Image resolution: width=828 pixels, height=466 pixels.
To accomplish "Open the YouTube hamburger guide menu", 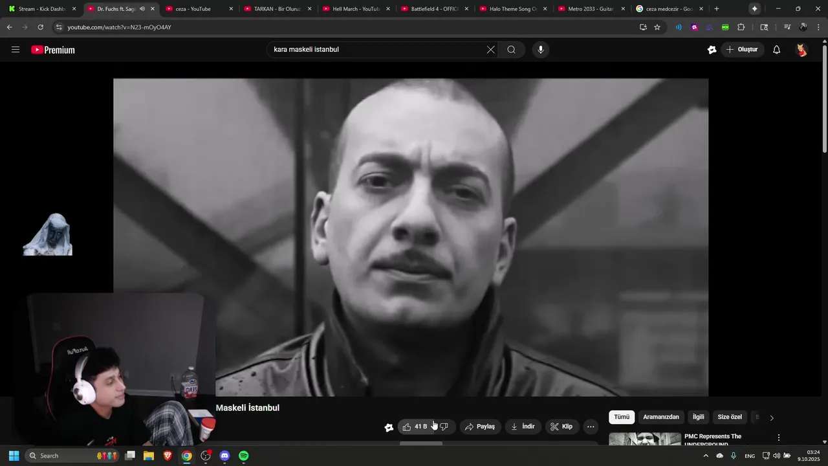I will tap(16, 50).
